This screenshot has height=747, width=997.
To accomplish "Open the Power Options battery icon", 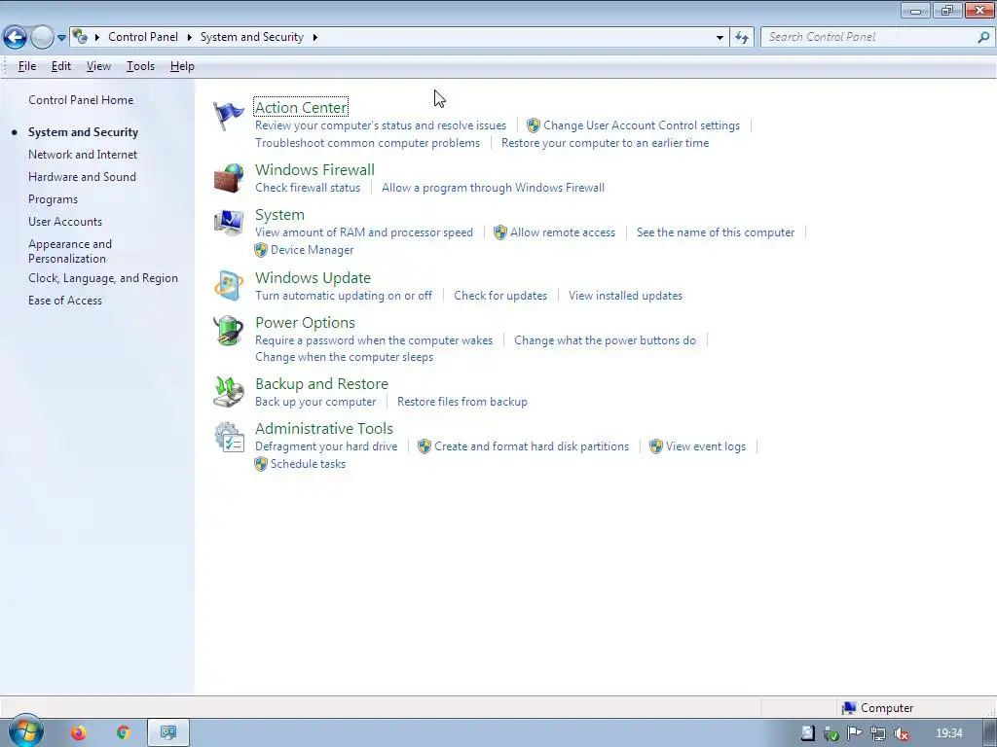I will click(x=228, y=331).
